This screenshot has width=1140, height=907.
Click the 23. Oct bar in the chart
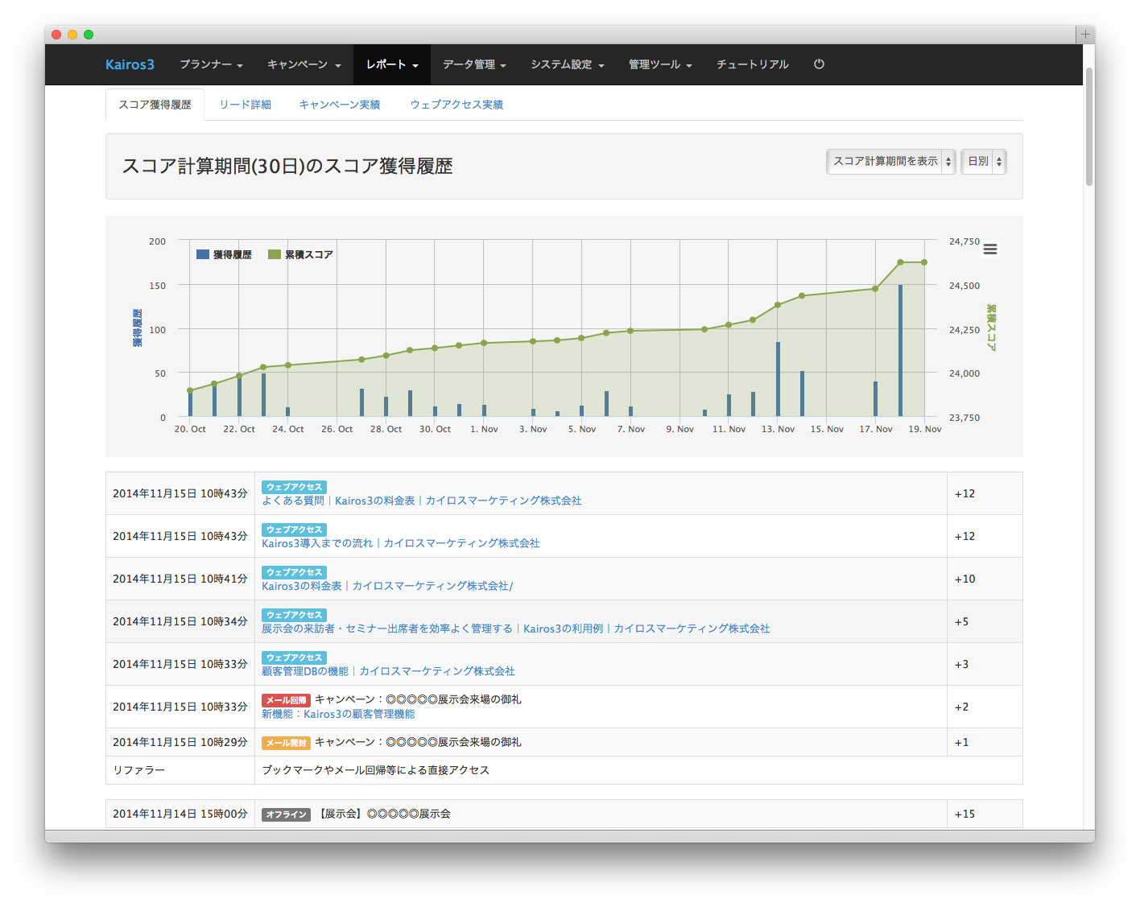[263, 395]
